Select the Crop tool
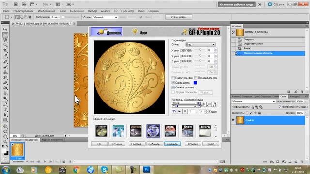This screenshot has width=310, height=174. coord(5,50)
